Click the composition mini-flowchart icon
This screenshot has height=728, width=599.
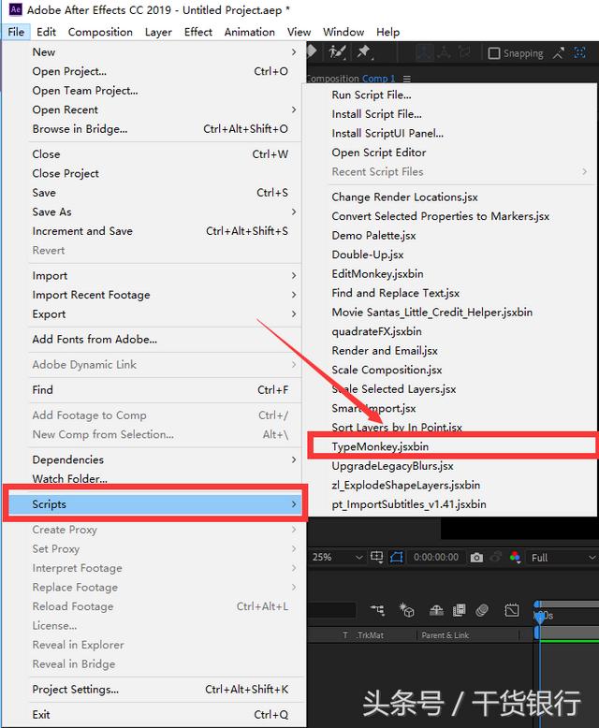click(377, 609)
